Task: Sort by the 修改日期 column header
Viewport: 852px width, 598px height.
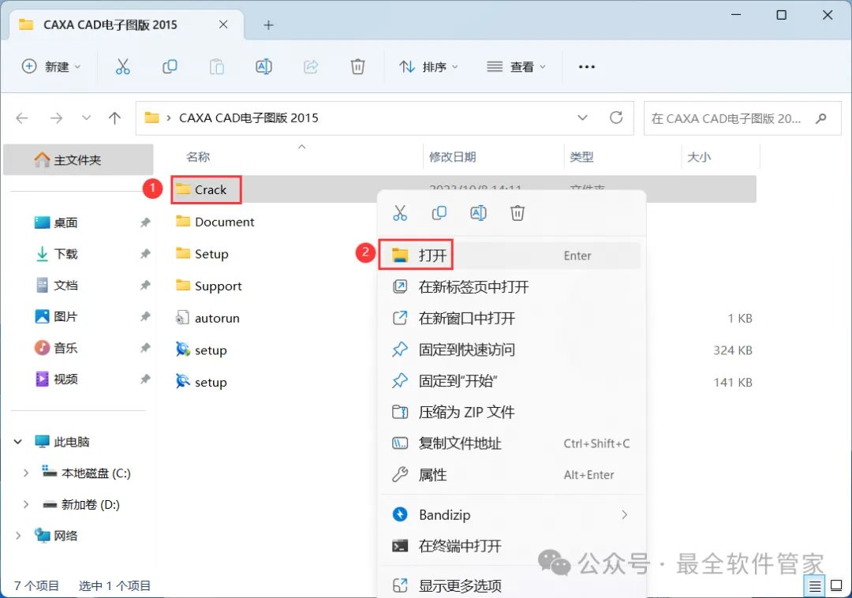Action: 452,157
